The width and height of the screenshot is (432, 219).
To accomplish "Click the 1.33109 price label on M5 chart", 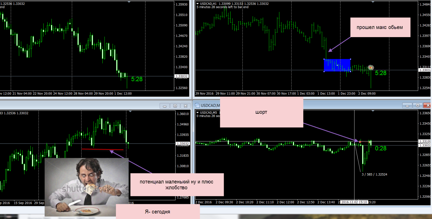I will [x=425, y=141].
